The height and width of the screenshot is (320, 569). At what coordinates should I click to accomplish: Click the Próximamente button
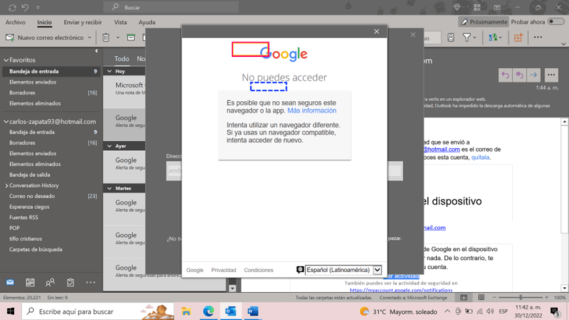[x=484, y=22]
